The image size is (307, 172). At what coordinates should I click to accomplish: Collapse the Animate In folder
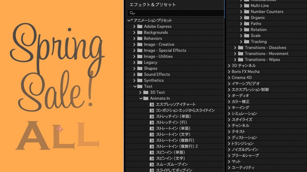141,98
